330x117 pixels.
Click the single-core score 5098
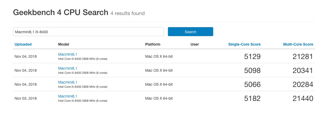pyautogui.click(x=252, y=70)
